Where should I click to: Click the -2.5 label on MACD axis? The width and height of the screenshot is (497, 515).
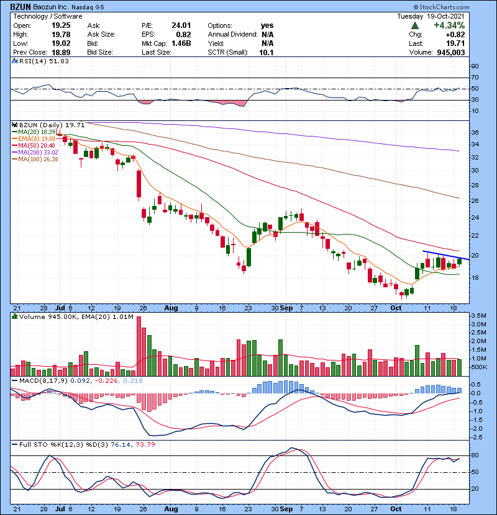coord(476,437)
